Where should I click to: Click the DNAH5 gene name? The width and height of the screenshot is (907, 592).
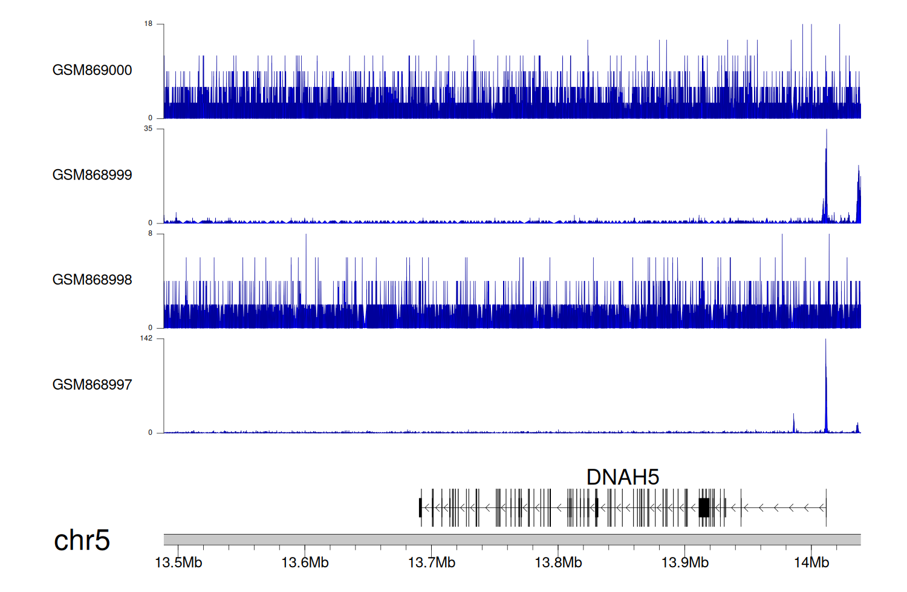[x=622, y=477]
